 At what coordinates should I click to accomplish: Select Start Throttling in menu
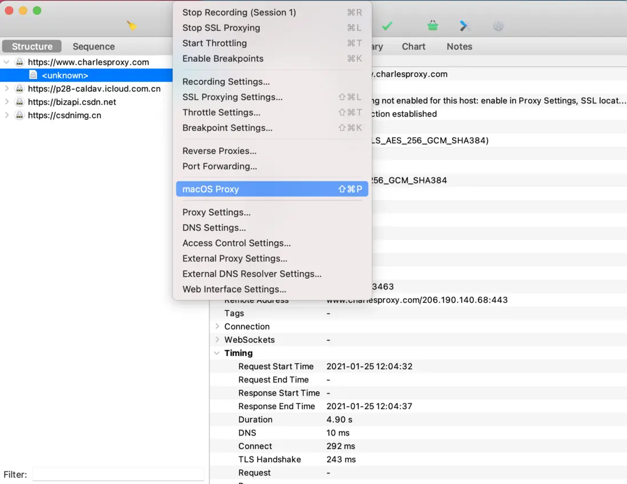pyautogui.click(x=272, y=43)
